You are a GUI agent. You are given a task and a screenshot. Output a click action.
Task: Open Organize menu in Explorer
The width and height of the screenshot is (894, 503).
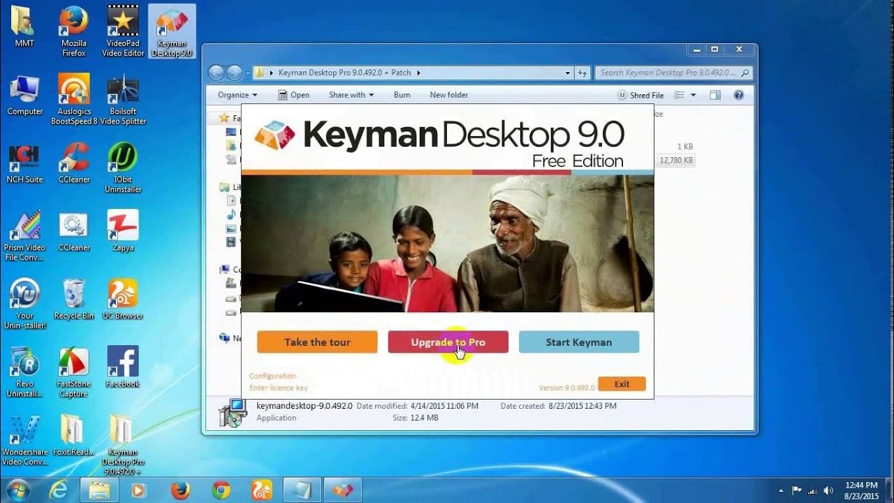pos(237,95)
